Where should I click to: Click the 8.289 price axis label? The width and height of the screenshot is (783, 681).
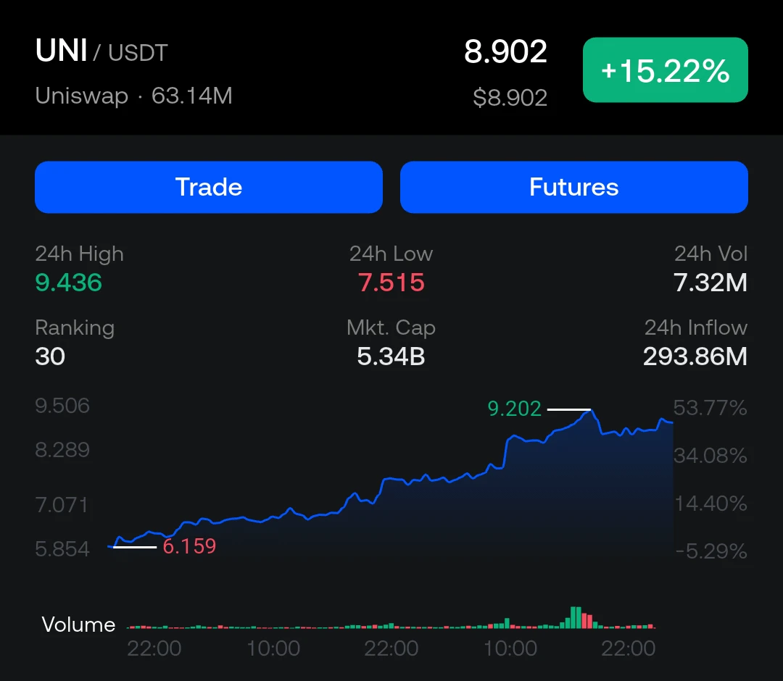click(62, 450)
